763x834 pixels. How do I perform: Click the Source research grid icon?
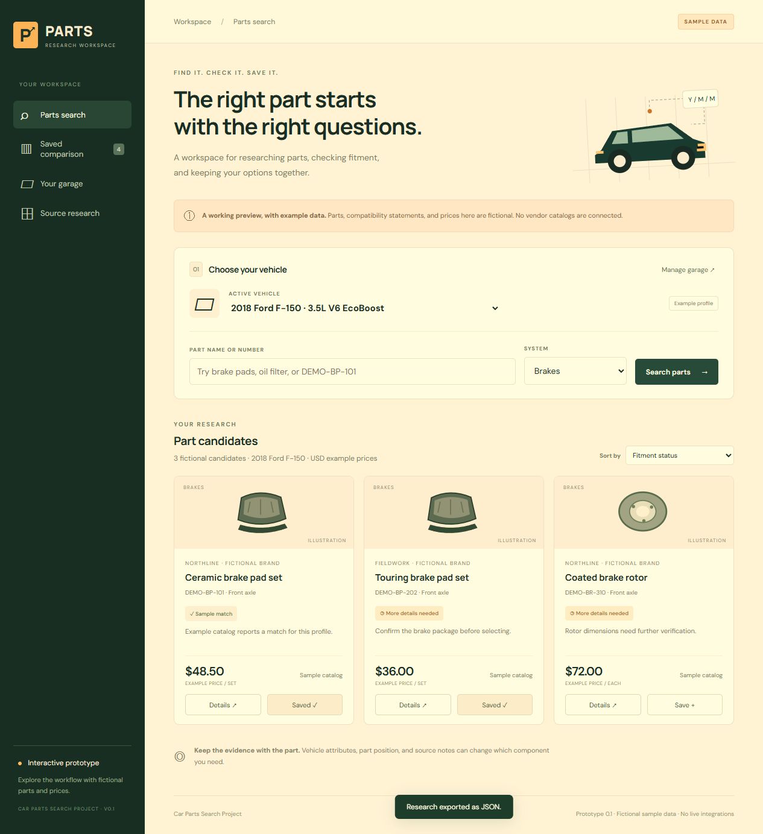27,213
